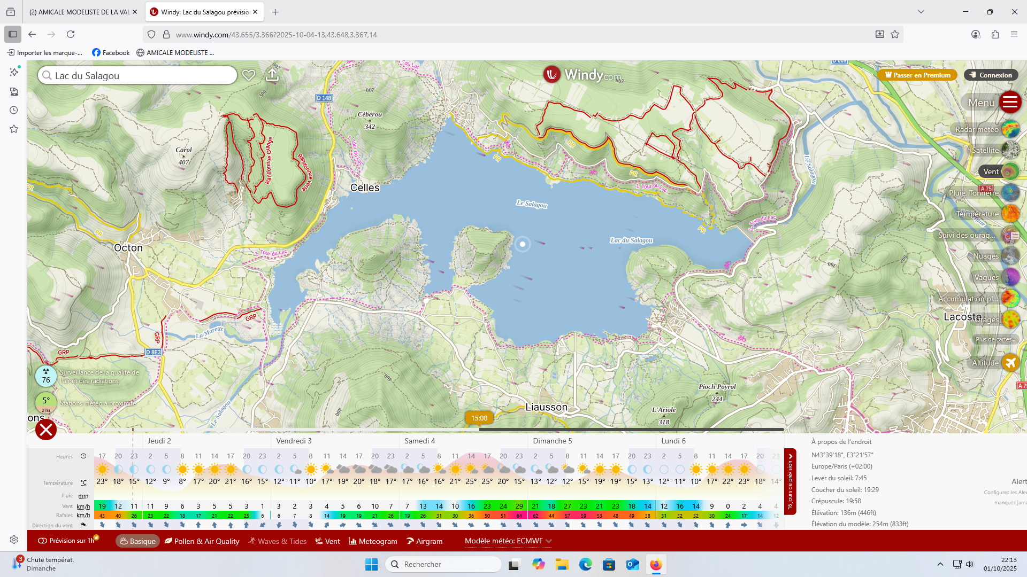
Task: Open the Vagues waves layer
Action: tap(1010, 277)
